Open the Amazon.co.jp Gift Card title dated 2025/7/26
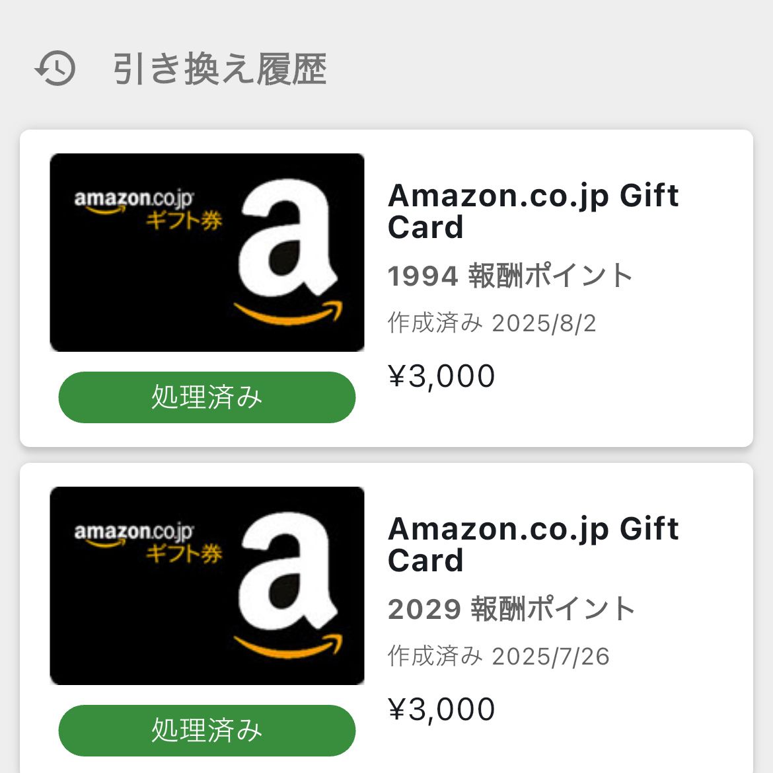 point(533,544)
